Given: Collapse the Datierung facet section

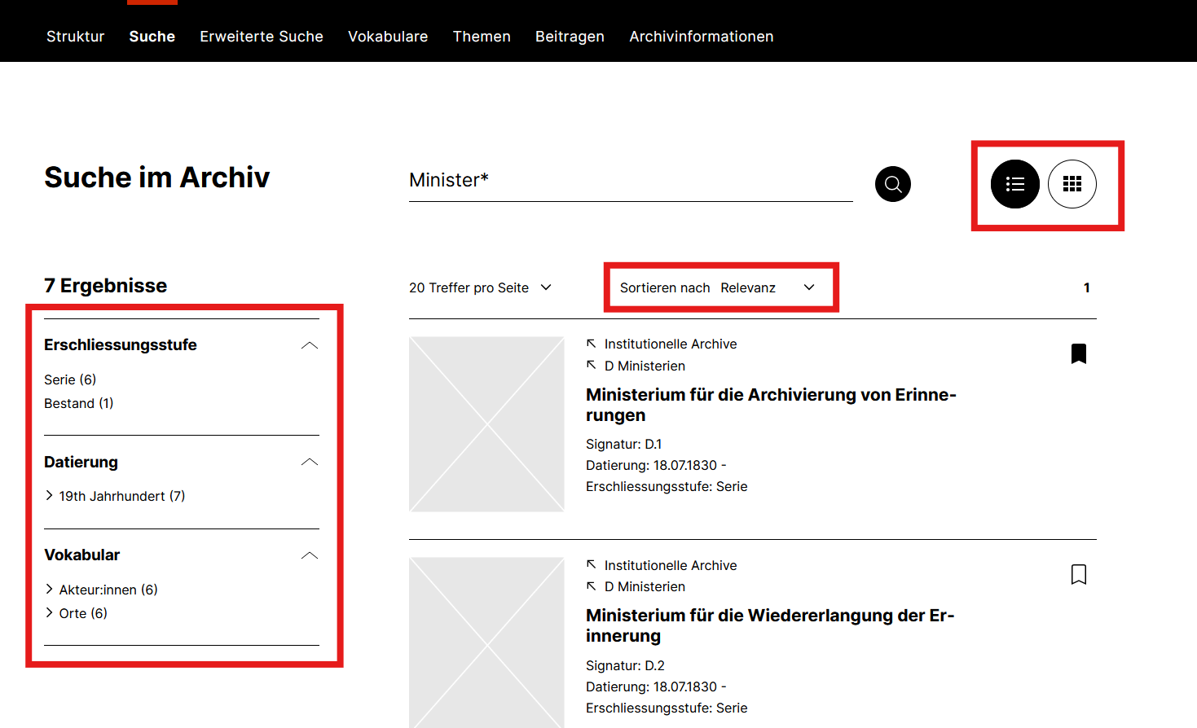Looking at the screenshot, I should tap(310, 463).
